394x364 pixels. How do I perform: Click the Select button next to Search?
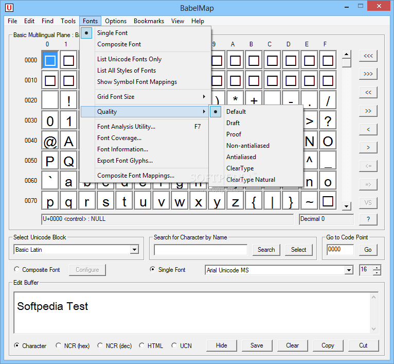(x=298, y=250)
